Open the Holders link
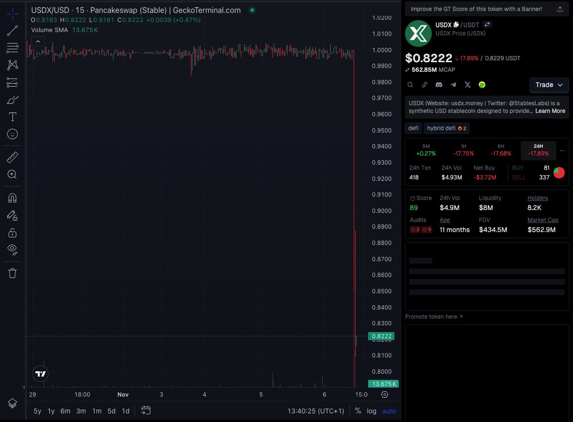Screen dimensions: 573x422 [538, 198]
